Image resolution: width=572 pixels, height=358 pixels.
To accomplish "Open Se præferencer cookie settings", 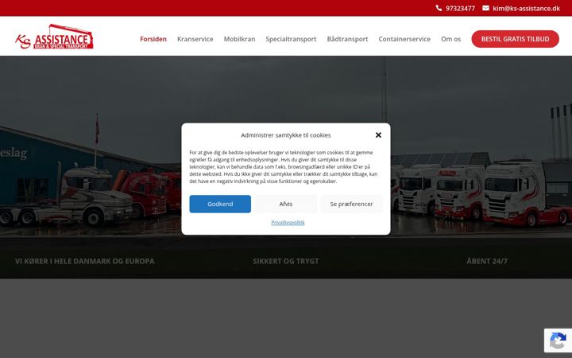I will (351, 204).
